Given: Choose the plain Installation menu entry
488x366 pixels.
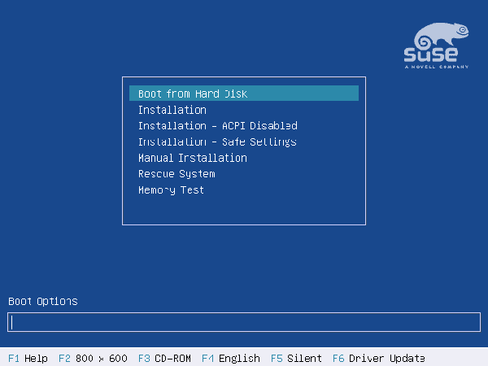Looking at the screenshot, I should click(172, 110).
